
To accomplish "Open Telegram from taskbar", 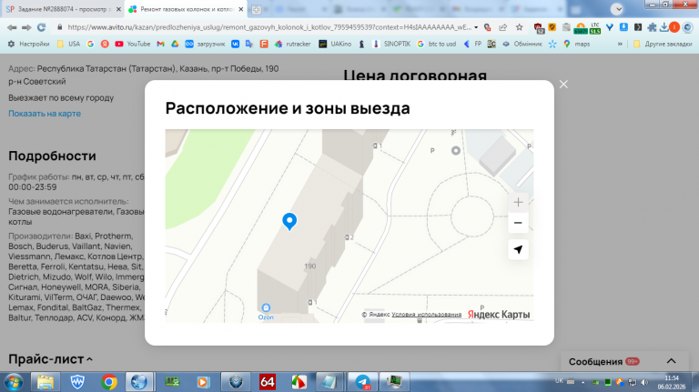I will click(x=363, y=382).
